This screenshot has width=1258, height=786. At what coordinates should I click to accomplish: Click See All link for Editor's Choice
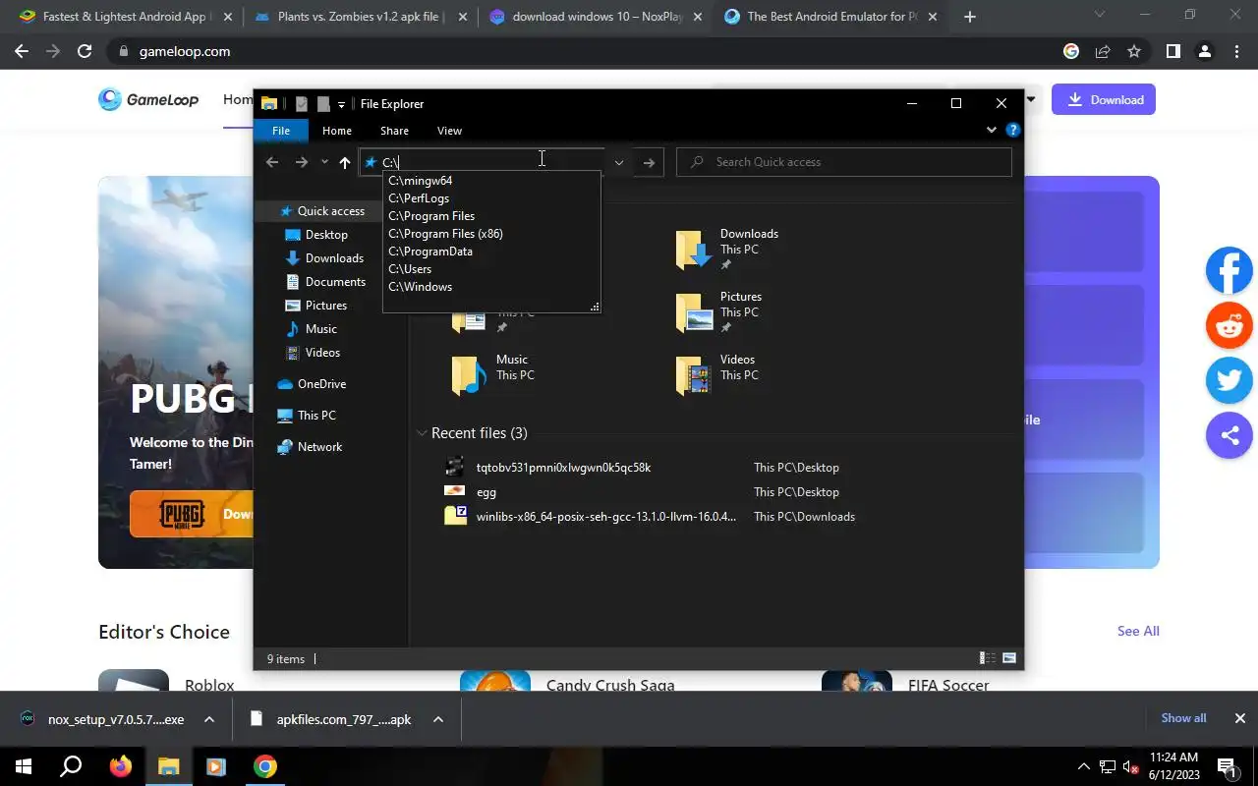tap(1138, 631)
